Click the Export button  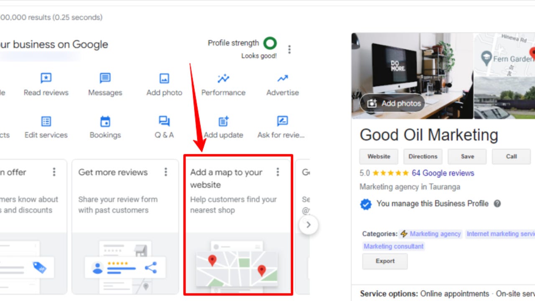[385, 261]
